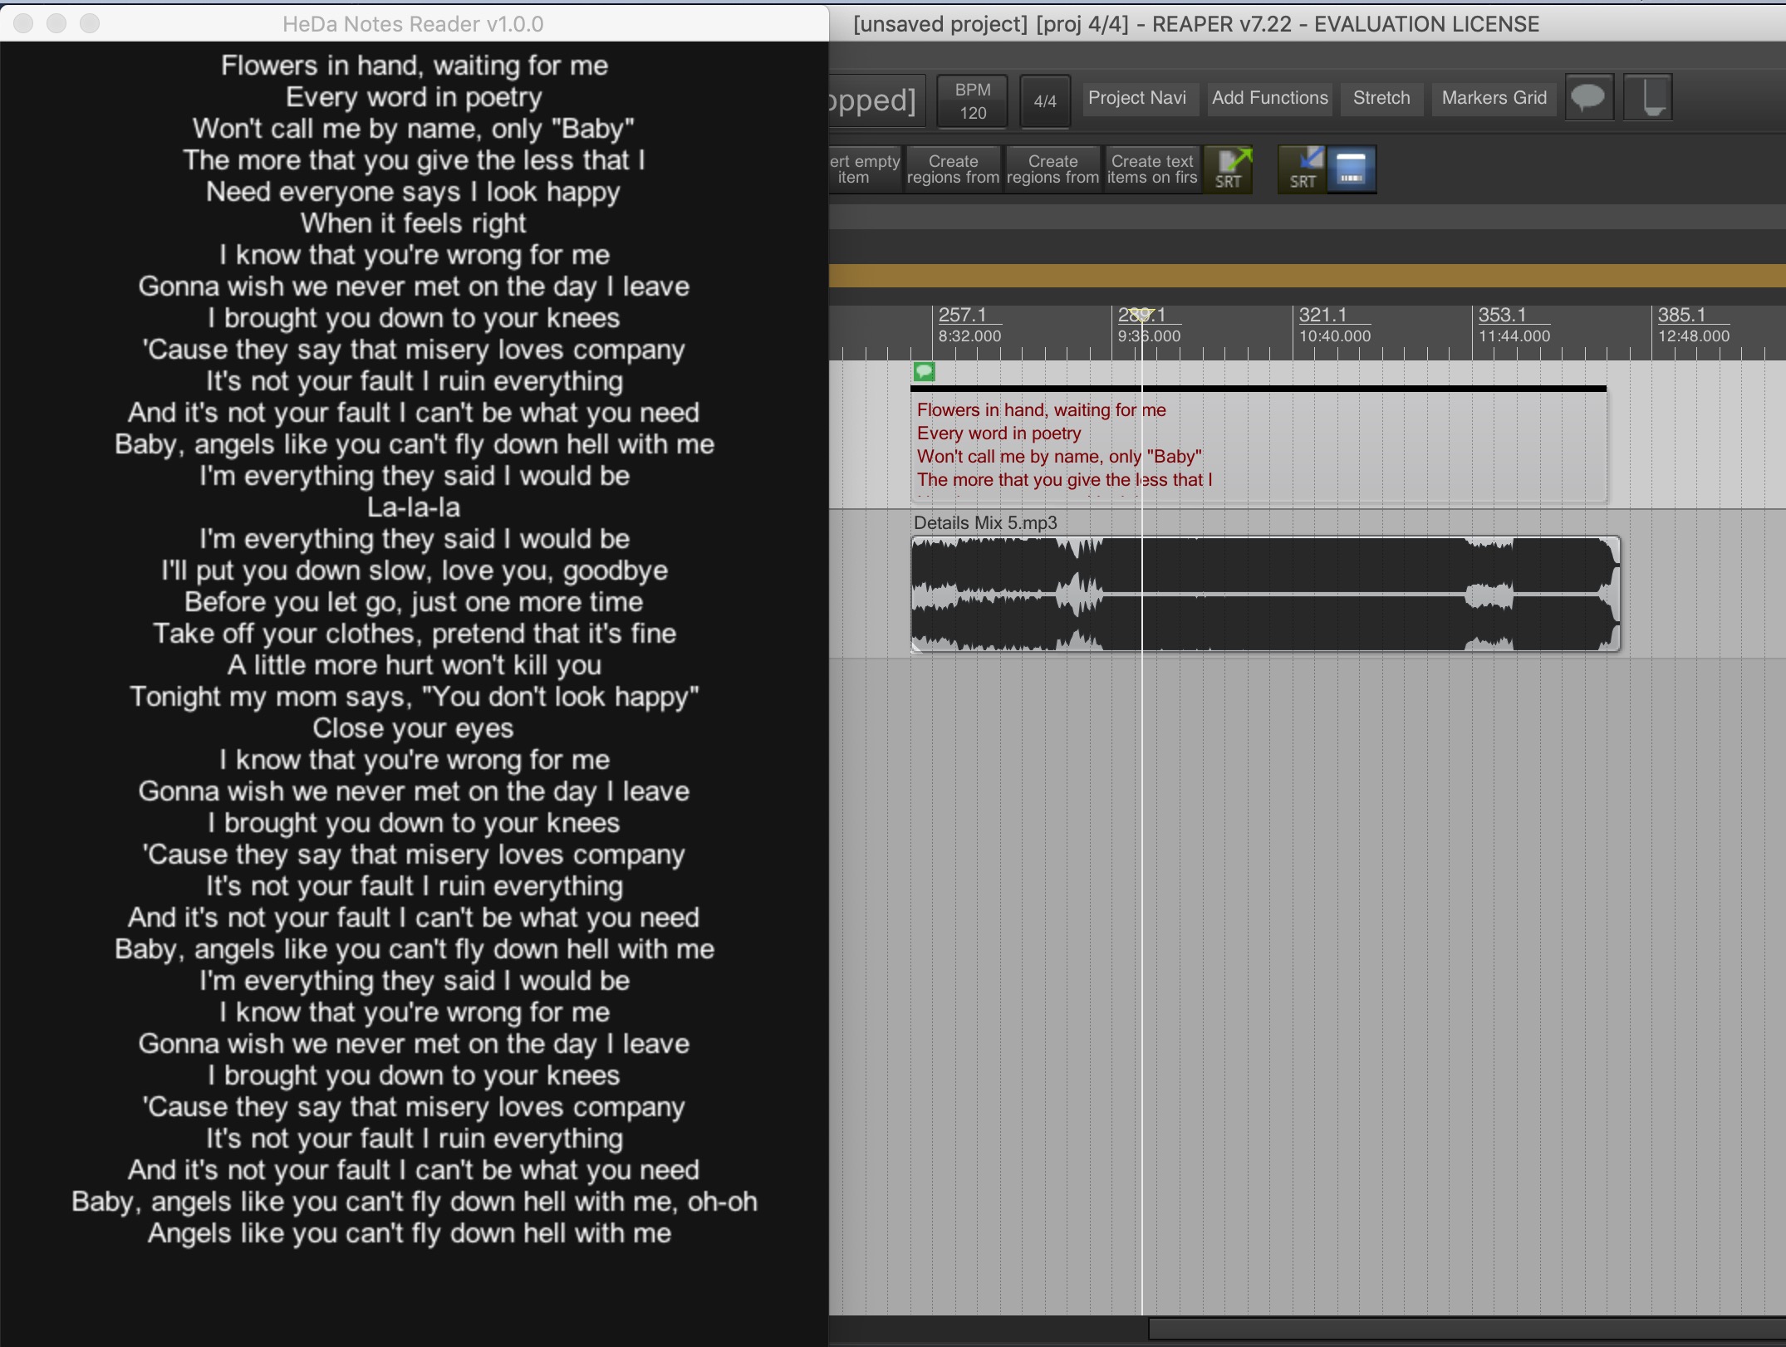The width and height of the screenshot is (1786, 1347).
Task: Click 'Take off your clothes, pretend that it's fine'
Action: click(x=415, y=634)
